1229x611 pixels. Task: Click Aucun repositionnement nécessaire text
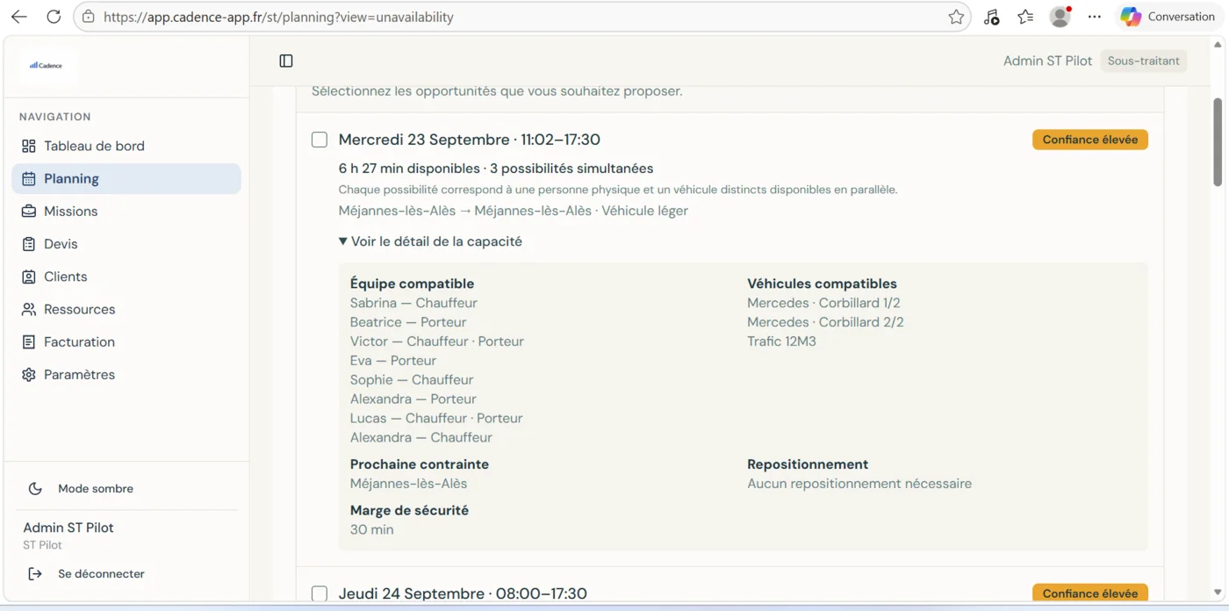point(859,484)
